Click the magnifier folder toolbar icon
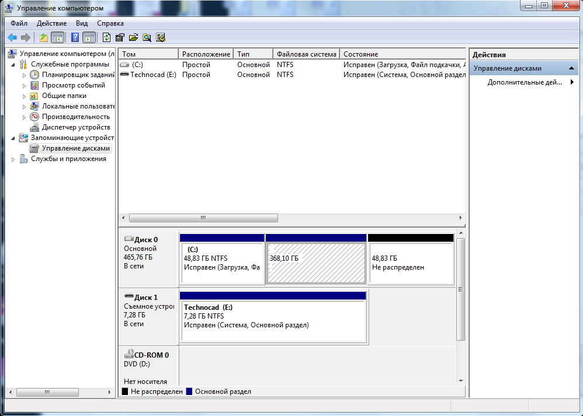583x416 pixels. click(147, 38)
